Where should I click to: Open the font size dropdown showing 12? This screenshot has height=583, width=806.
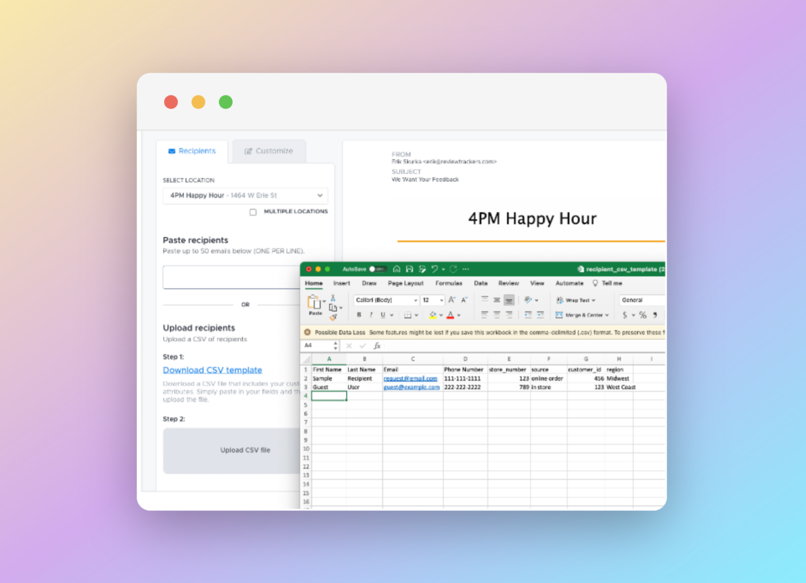(x=432, y=300)
